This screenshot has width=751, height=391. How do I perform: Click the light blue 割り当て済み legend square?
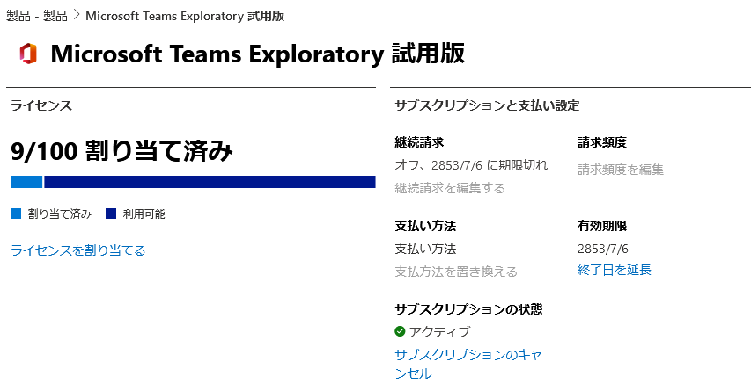[x=16, y=214]
